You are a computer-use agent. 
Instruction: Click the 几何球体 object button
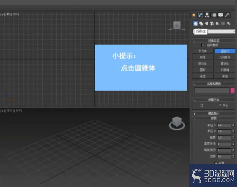[225, 57]
